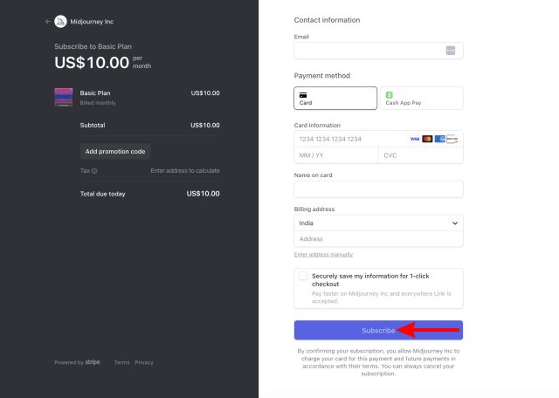This screenshot has height=398, width=559.
Task: Focus the card number field
Action: (x=378, y=139)
